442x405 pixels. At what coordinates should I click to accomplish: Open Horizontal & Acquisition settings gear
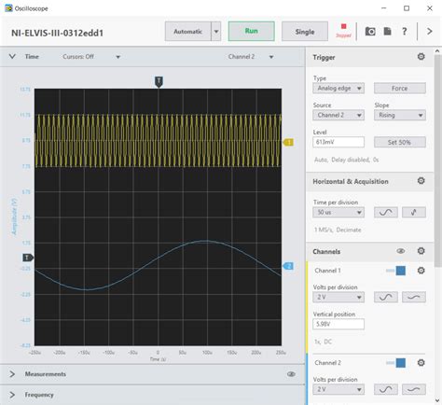[x=421, y=181]
